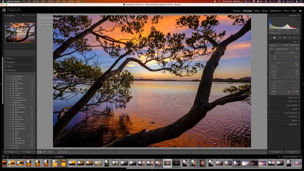Adjust the Vibrance slider
Screen dimensions: 304x171
[289, 92]
